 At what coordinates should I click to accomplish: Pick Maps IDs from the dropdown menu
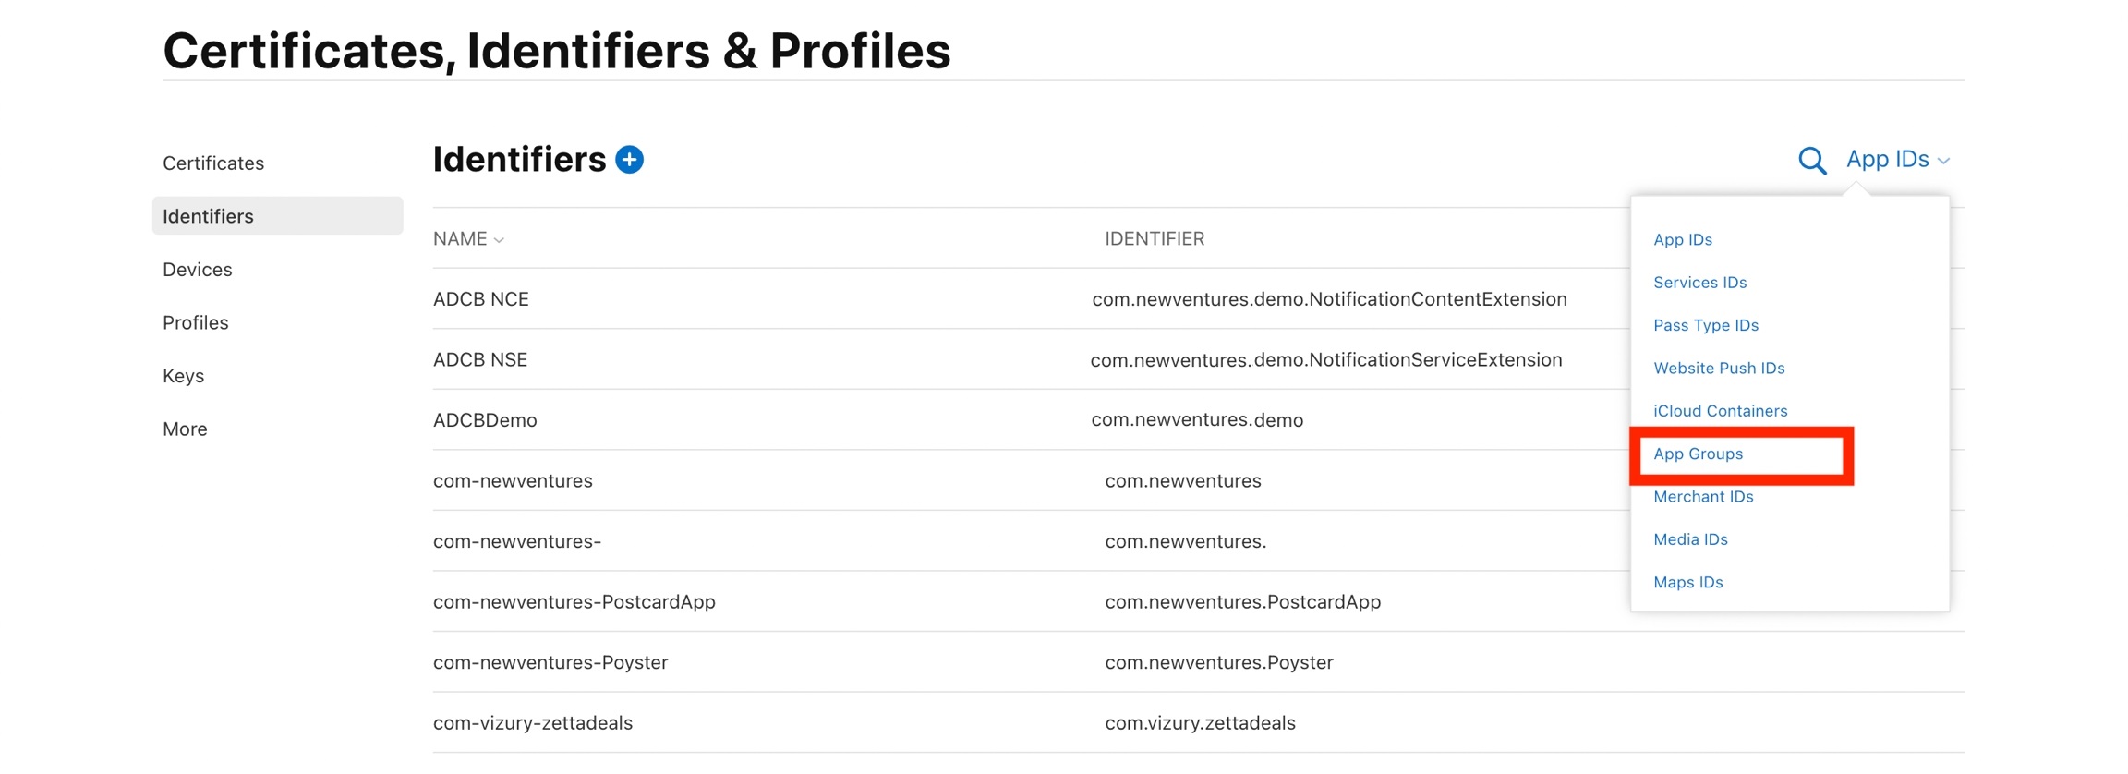point(1687,582)
